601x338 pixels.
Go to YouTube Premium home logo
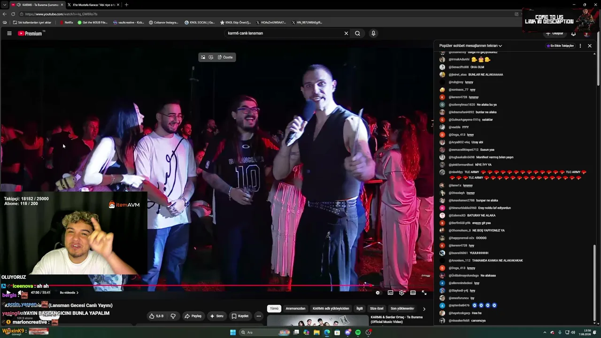click(30, 33)
